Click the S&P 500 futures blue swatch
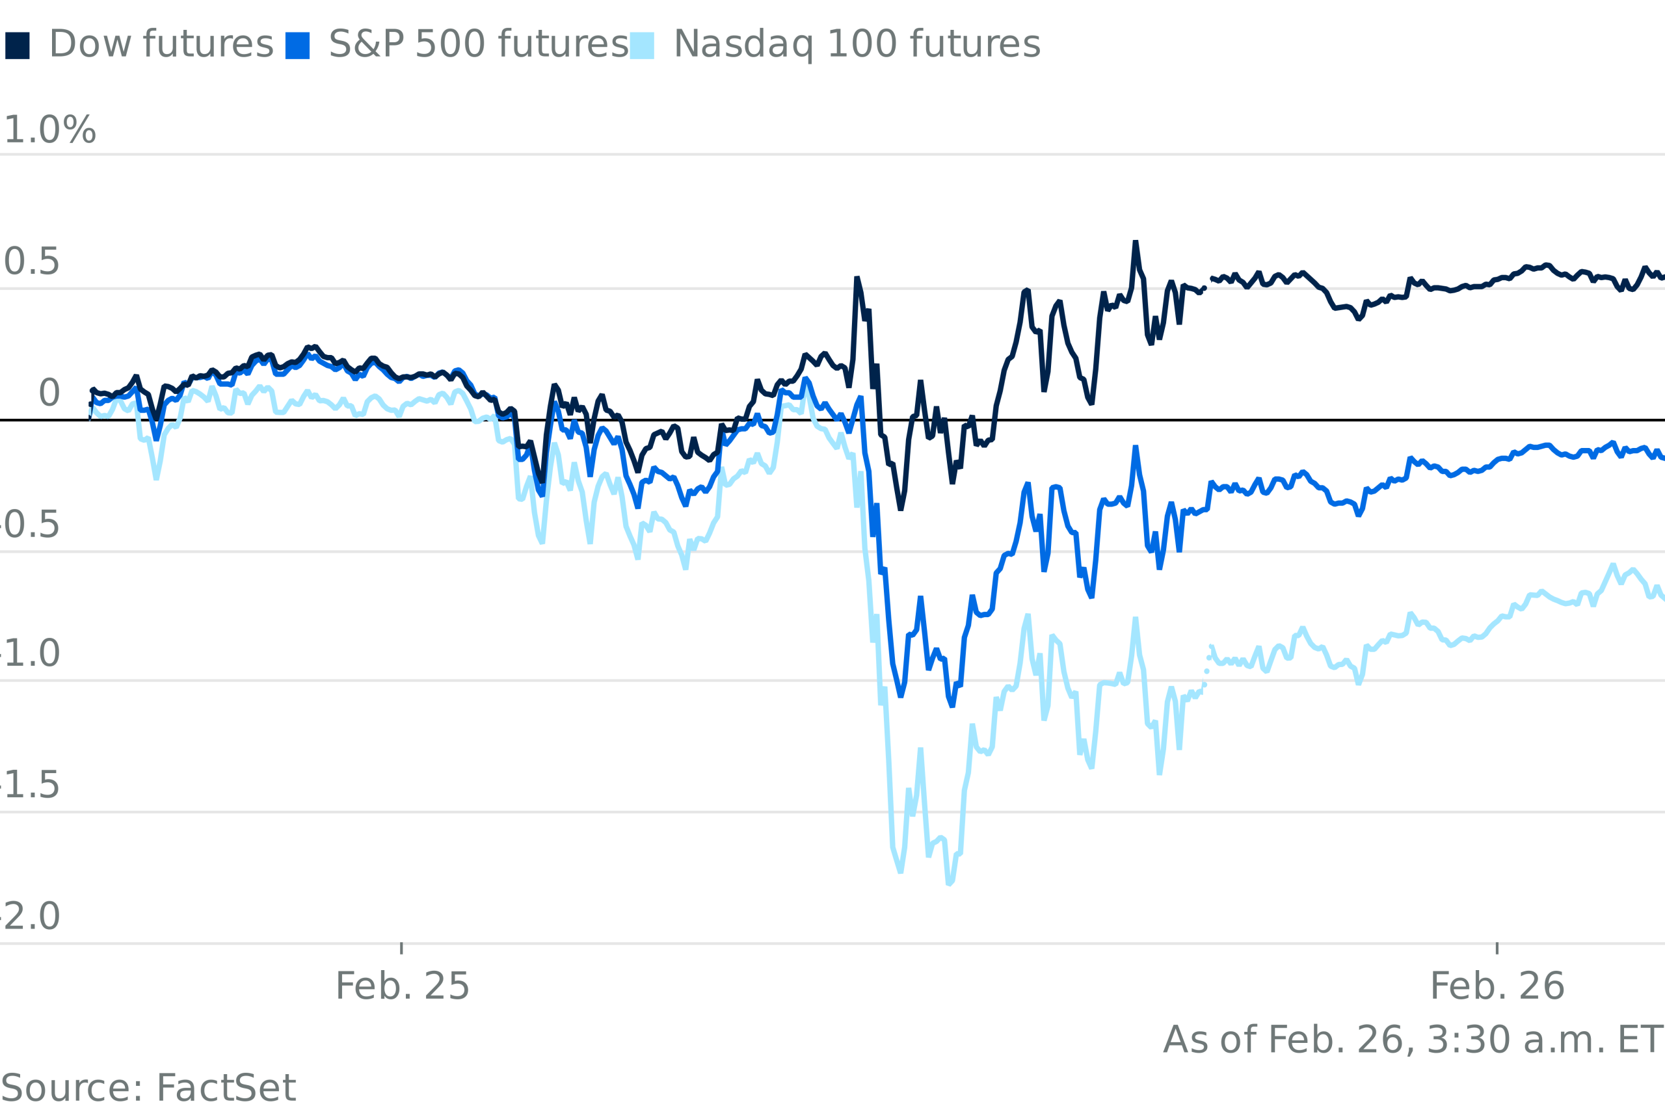Screen dimensions: 1665x1106 [x=297, y=45]
